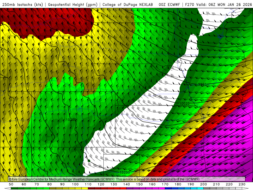Click the ECMWF copyright notice text
Image resolution: width=253 pixels, height=190 pixels.
tap(104, 179)
